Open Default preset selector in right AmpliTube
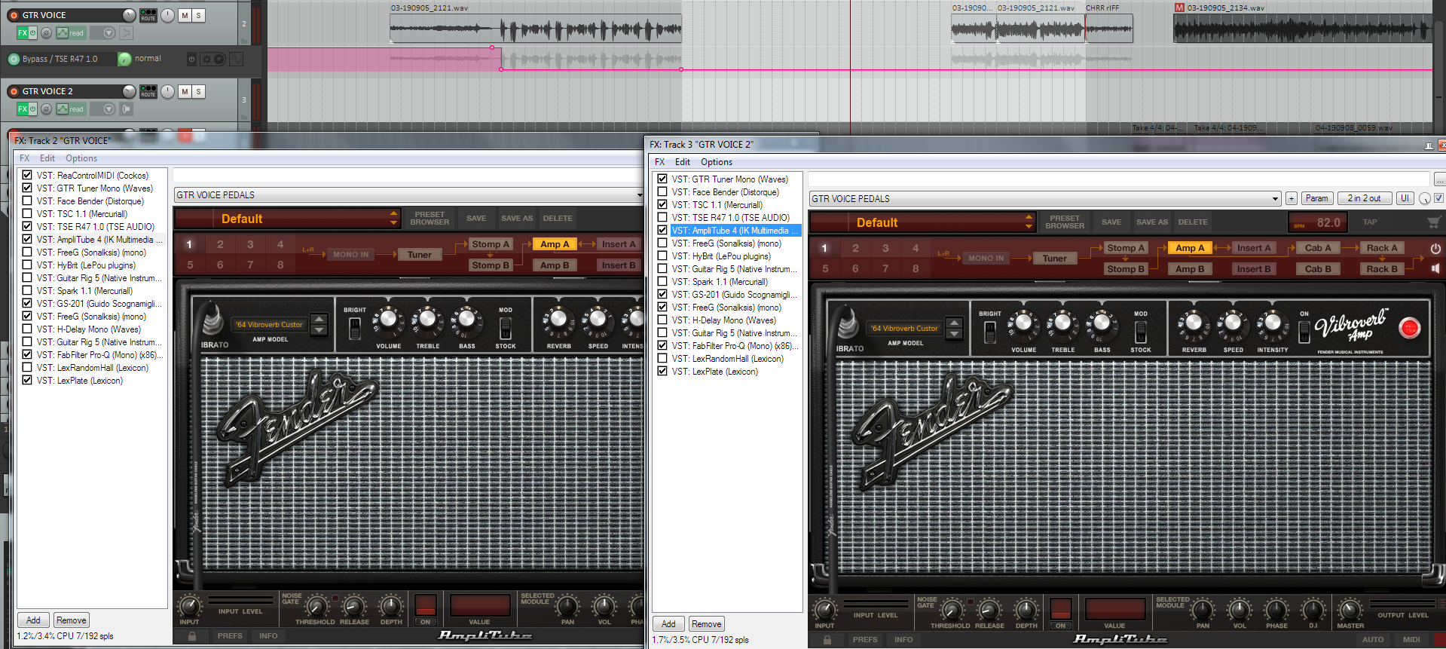1446x649 pixels. coord(922,222)
